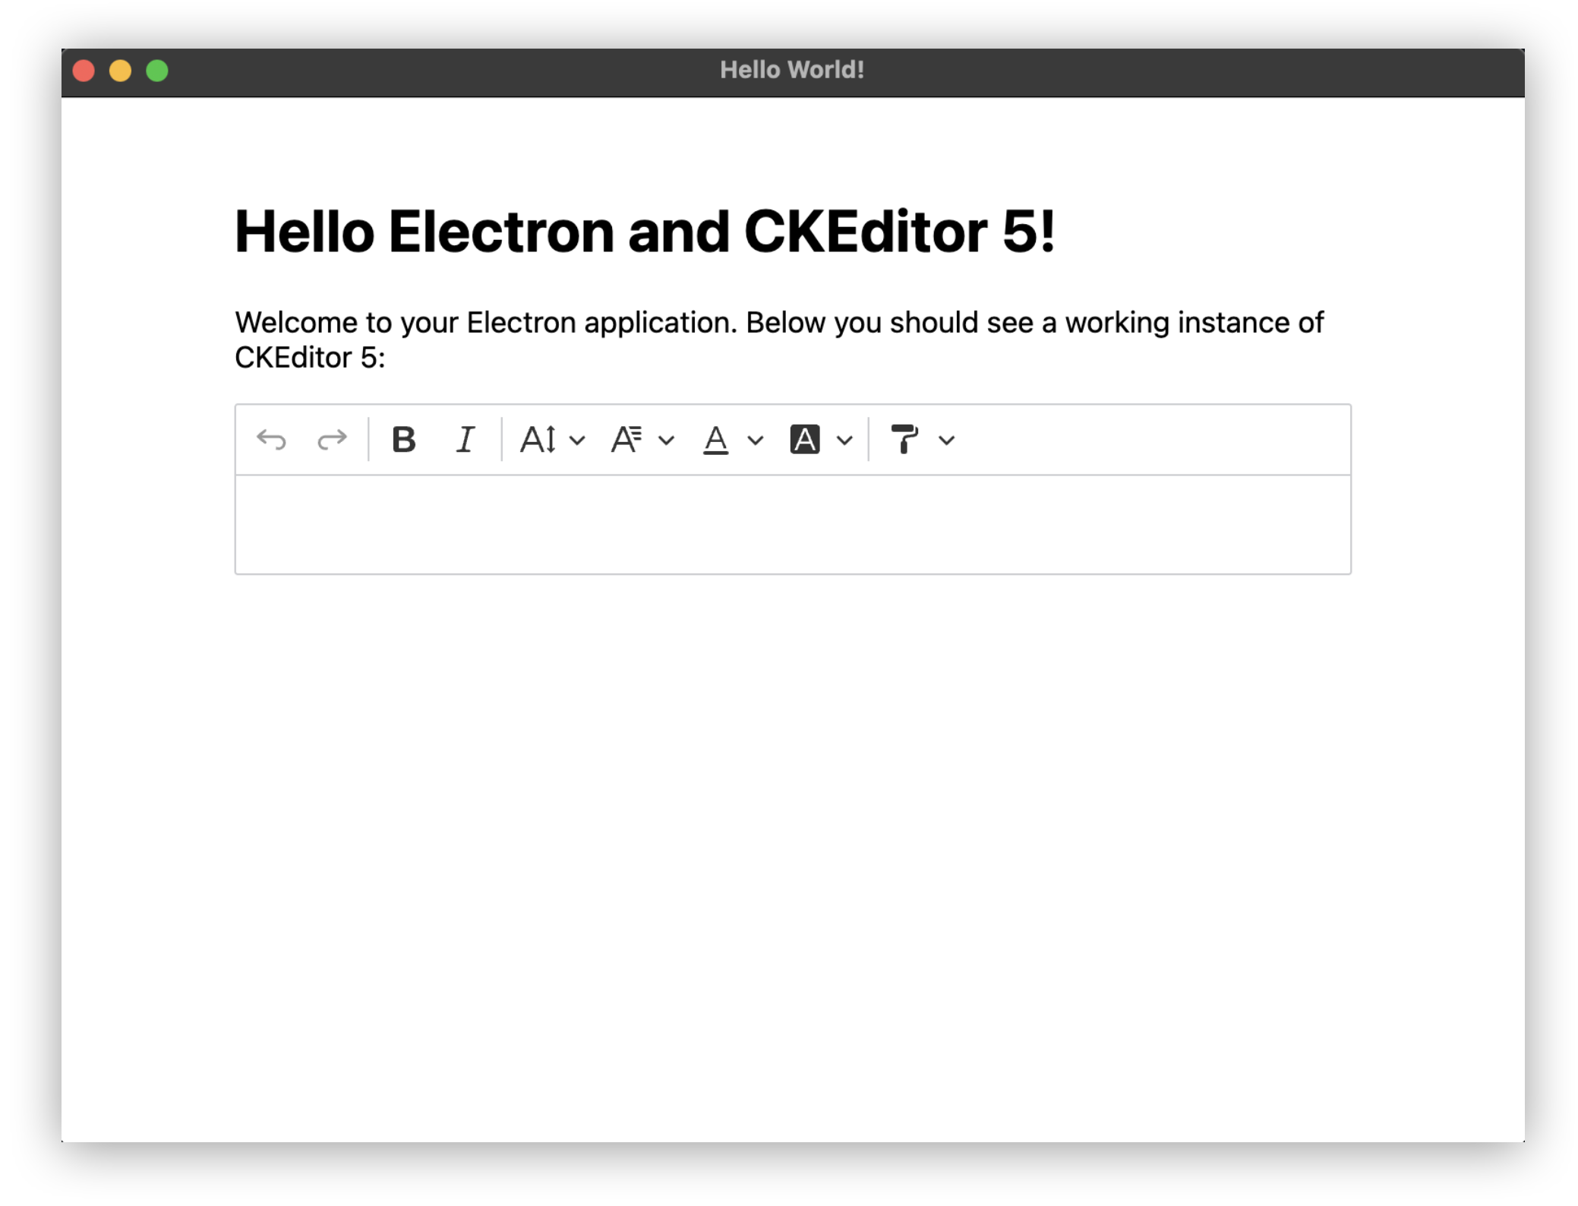The width and height of the screenshot is (1578, 1206).
Task: Click the Undo arrow in the editor toolbar
Action: [x=271, y=439]
